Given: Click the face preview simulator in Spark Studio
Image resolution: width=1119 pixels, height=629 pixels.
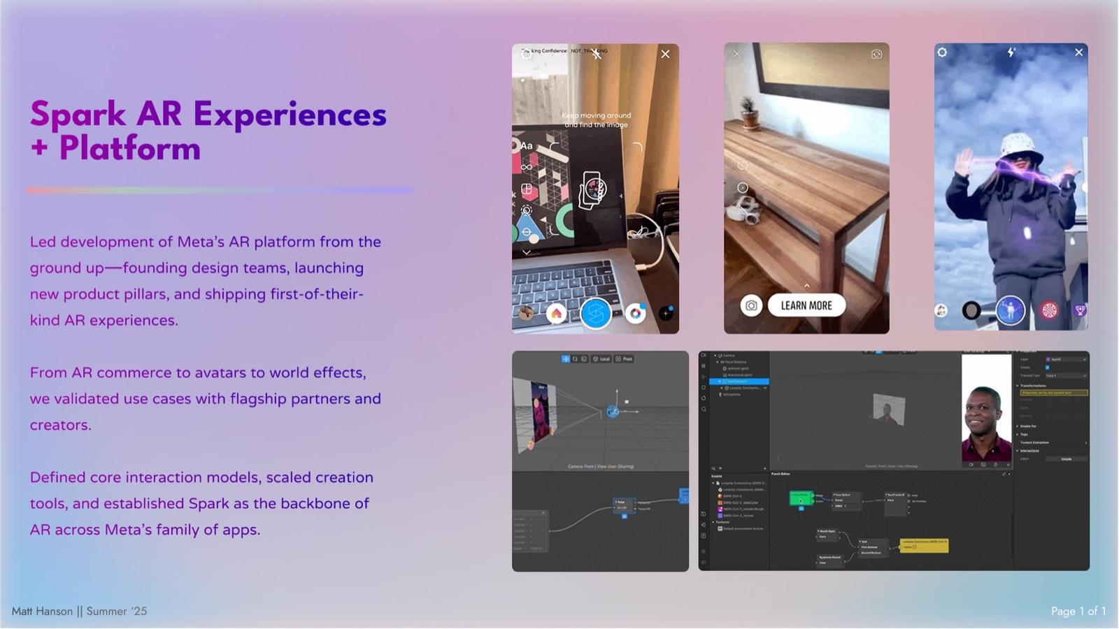Looking at the screenshot, I should pyautogui.click(x=986, y=407).
